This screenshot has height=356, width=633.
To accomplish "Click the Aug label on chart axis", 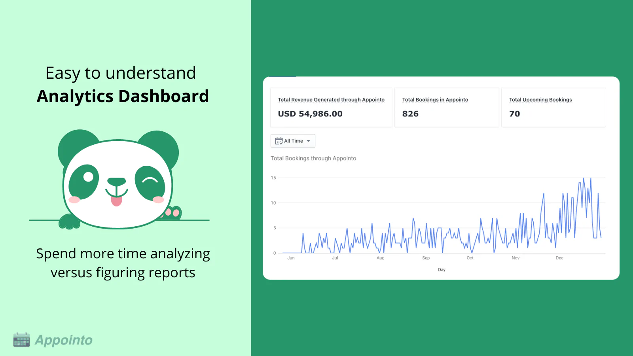I will pyautogui.click(x=380, y=258).
